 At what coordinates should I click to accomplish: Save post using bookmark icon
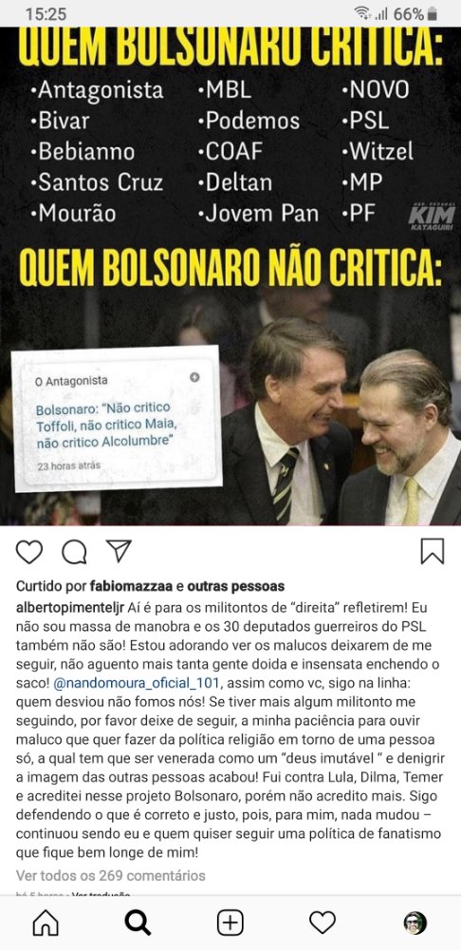(x=433, y=551)
